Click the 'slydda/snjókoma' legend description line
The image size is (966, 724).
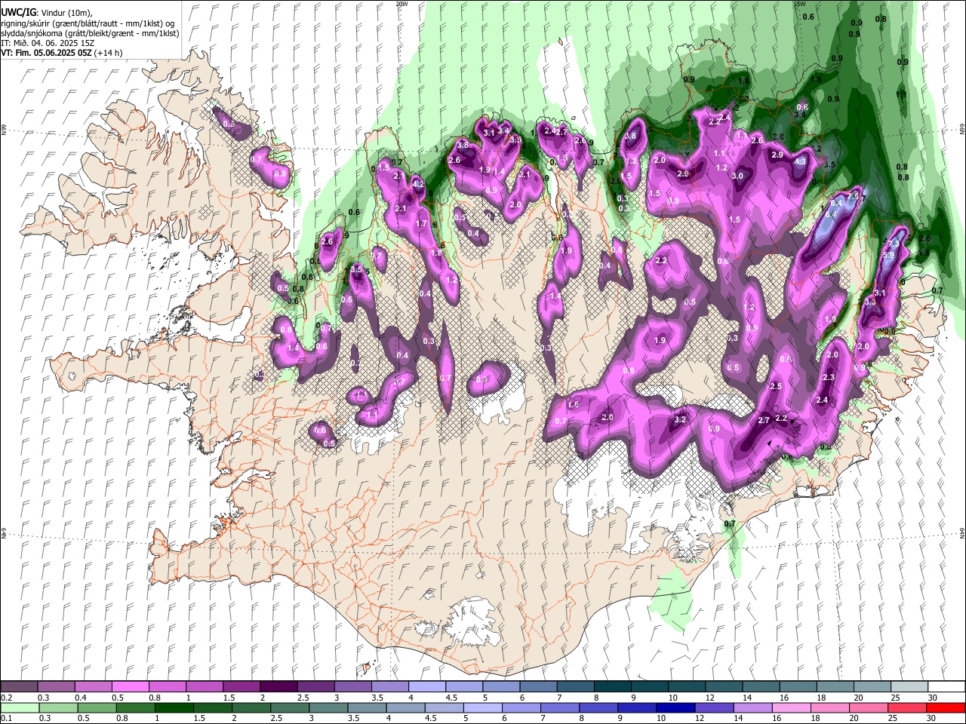click(90, 33)
